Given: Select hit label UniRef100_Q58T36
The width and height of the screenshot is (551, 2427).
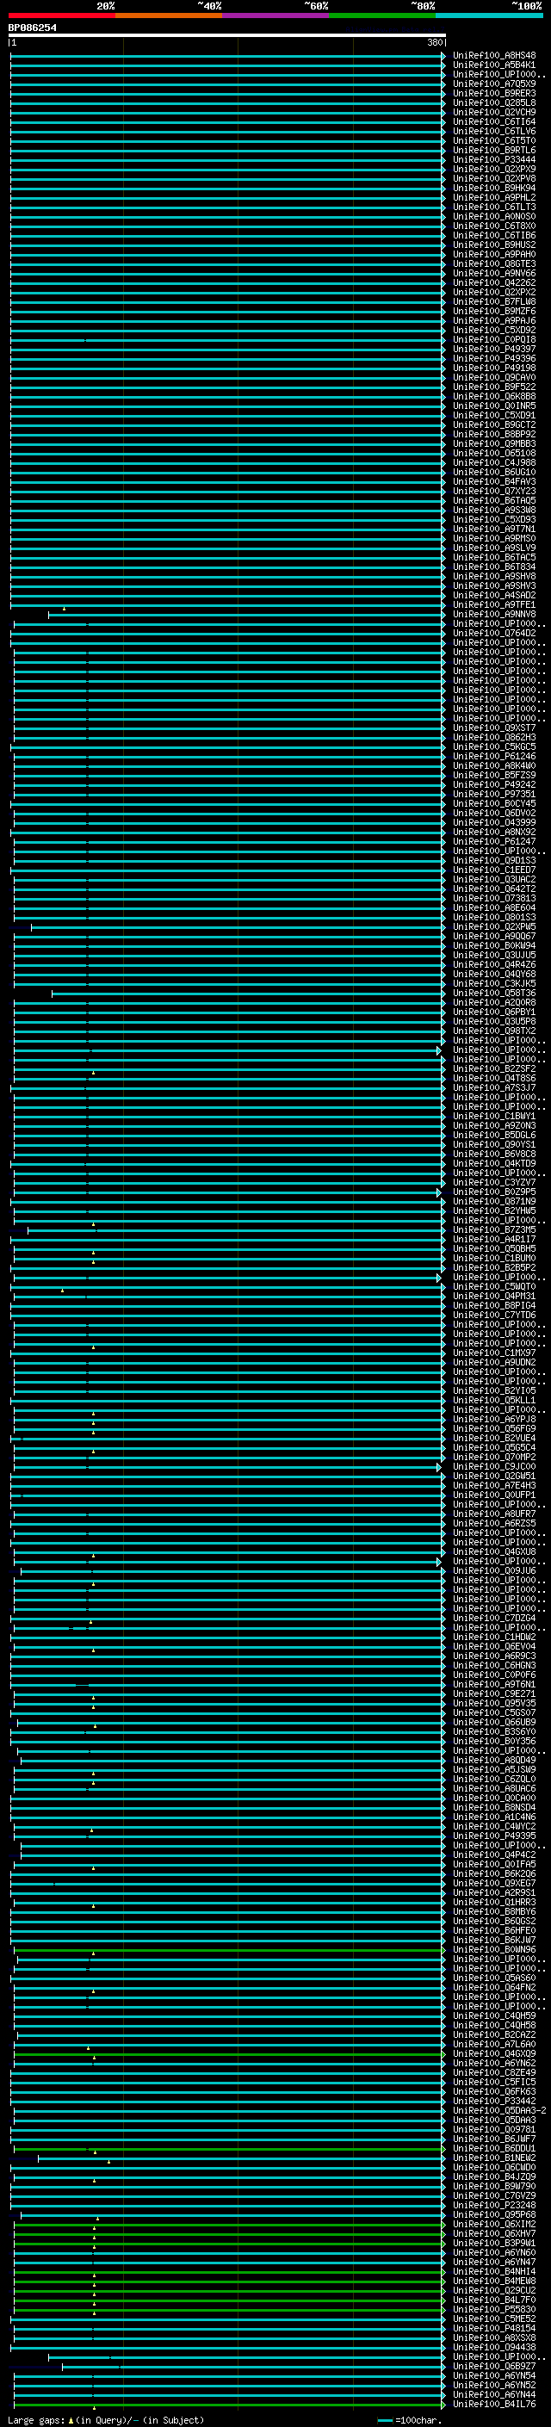Looking at the screenshot, I should 494,993.
